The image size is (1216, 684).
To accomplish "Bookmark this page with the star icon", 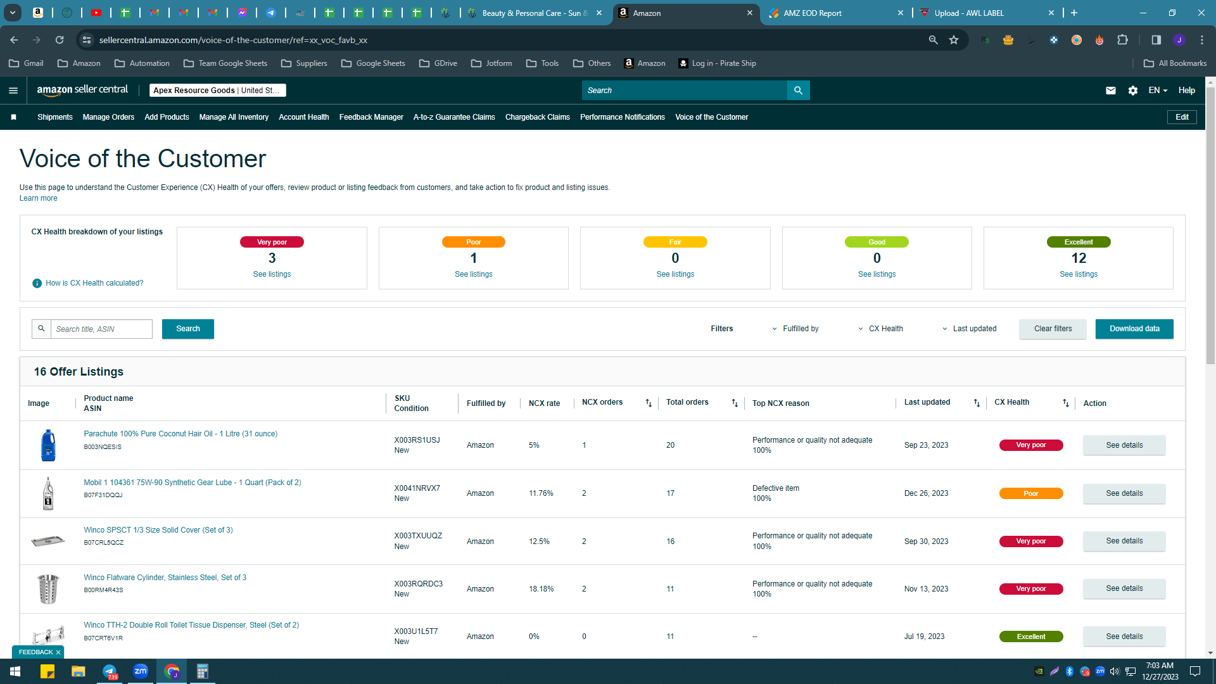I will tap(954, 40).
